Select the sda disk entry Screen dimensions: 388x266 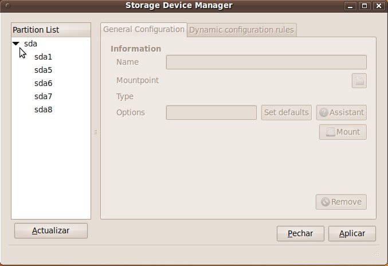tap(30, 44)
